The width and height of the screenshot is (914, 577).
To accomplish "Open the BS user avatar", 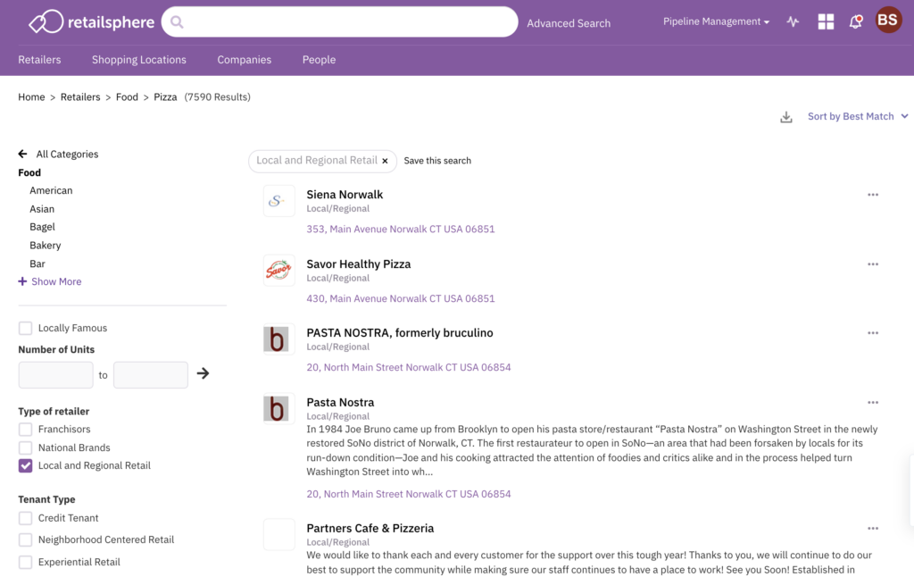I will point(888,21).
